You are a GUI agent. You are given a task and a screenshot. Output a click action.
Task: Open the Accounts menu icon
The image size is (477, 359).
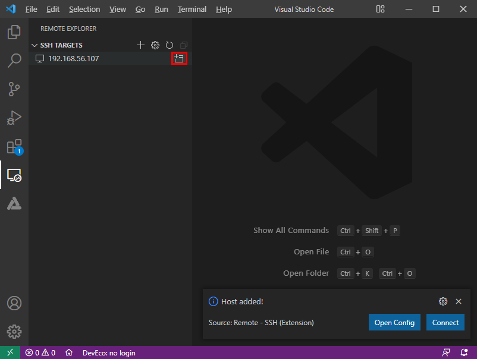[14, 303]
